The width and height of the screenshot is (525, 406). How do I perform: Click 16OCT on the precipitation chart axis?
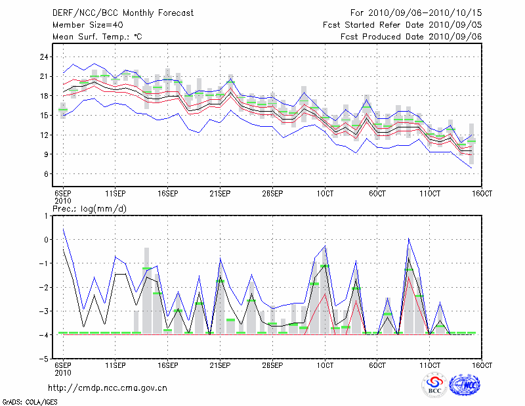click(x=482, y=365)
